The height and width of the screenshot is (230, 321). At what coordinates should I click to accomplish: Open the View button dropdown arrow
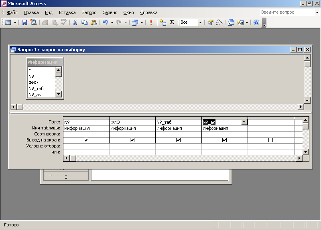coord(15,22)
